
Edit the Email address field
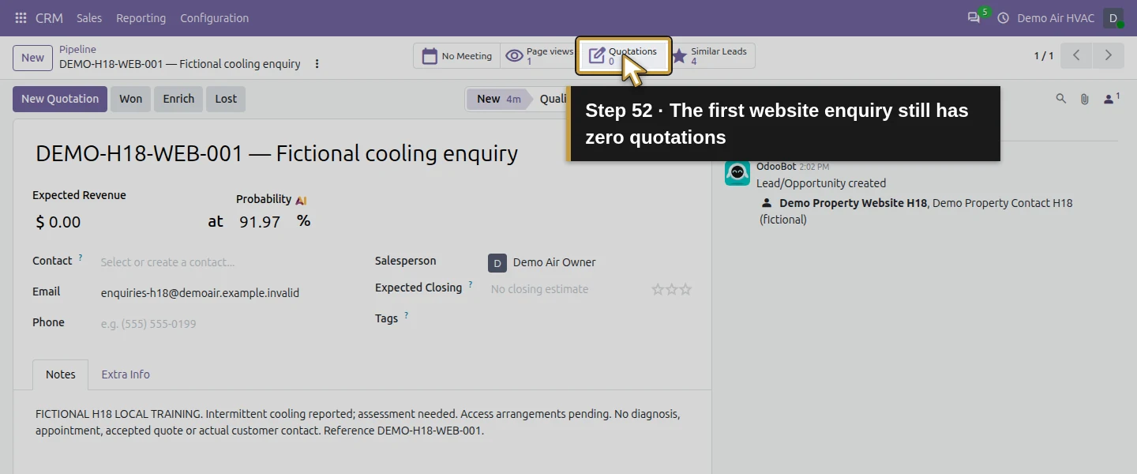click(223, 292)
